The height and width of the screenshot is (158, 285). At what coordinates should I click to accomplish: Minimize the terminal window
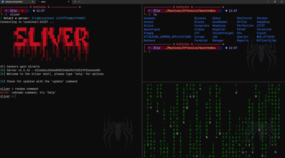[x=268, y=2]
